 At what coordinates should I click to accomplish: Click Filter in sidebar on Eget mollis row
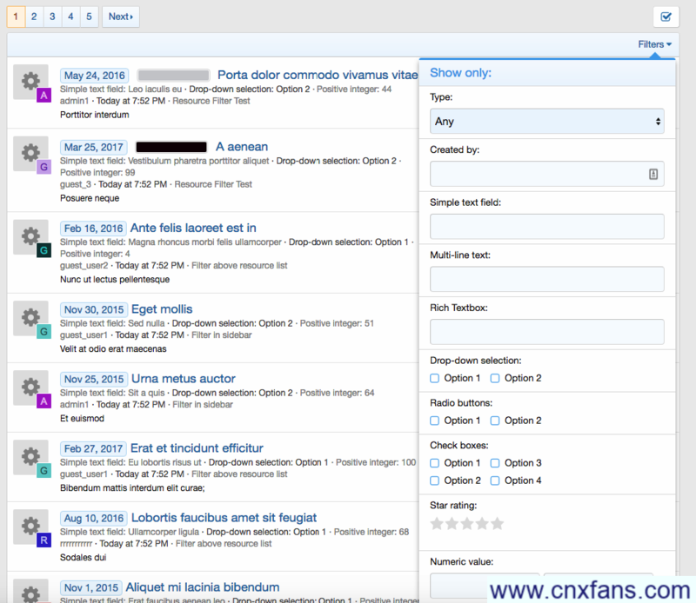222,335
